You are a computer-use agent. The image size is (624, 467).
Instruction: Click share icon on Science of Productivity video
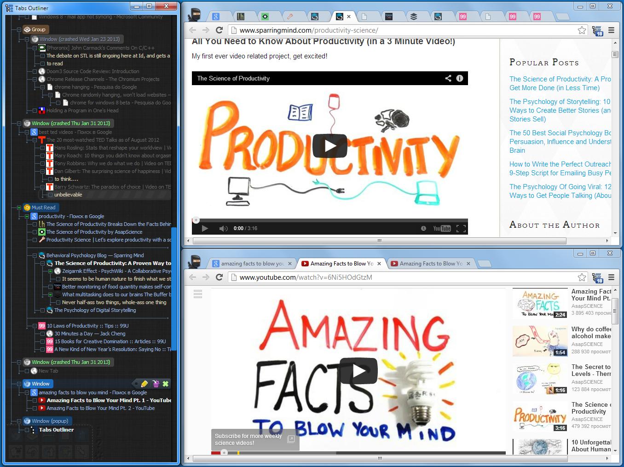tap(448, 78)
